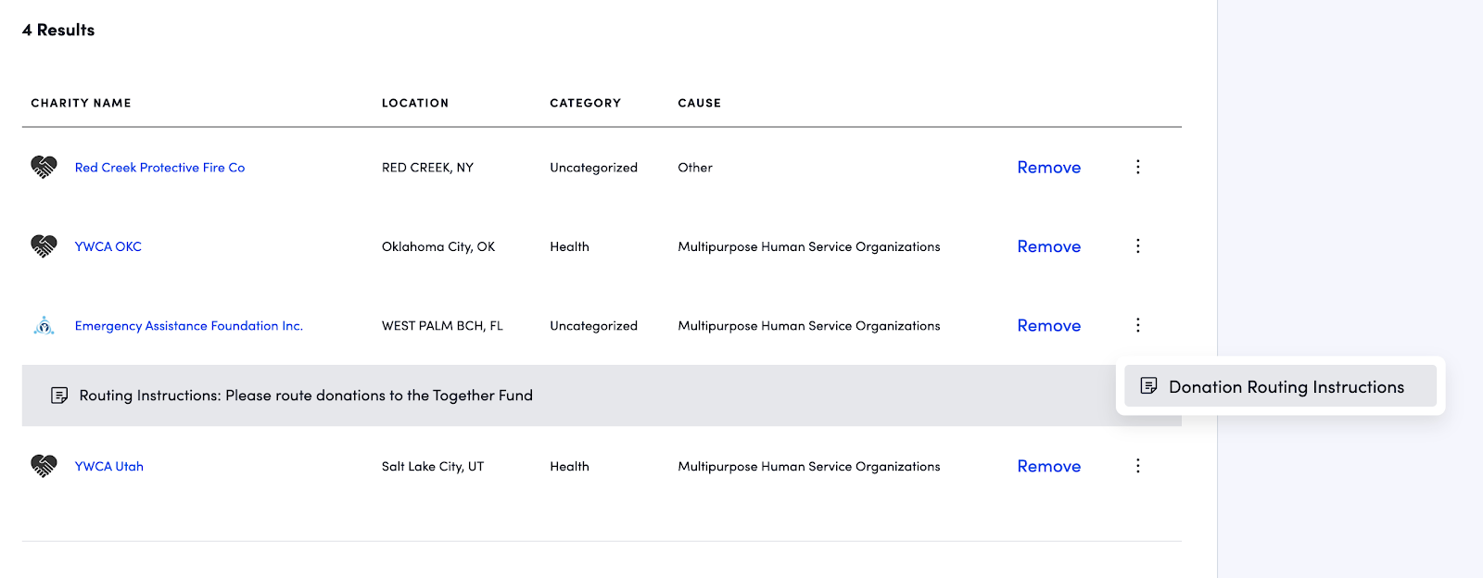
Task: Click the Emergency Assistance Foundation logo icon
Action: pyautogui.click(x=44, y=325)
